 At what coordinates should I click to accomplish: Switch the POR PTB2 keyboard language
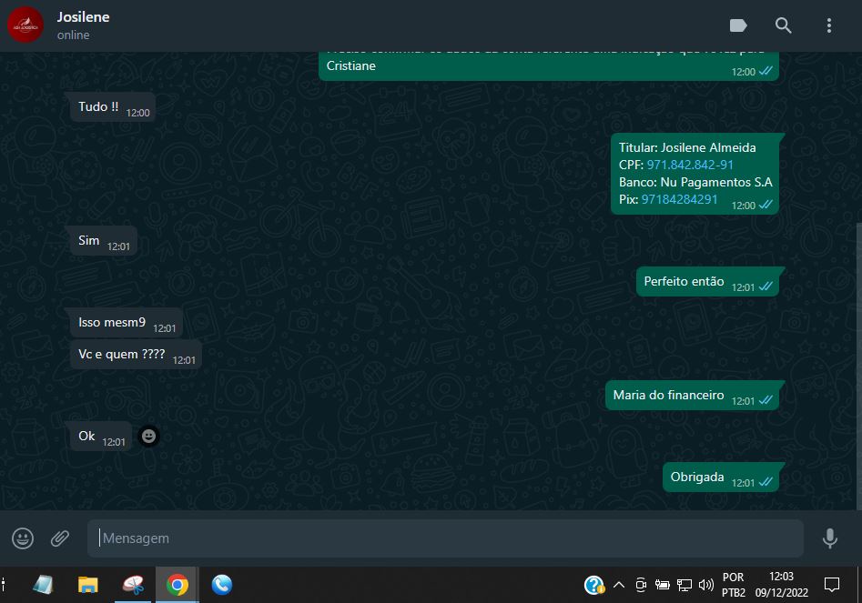click(733, 585)
